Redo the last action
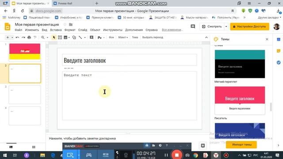The width and height of the screenshot is (283, 159). [23, 38]
